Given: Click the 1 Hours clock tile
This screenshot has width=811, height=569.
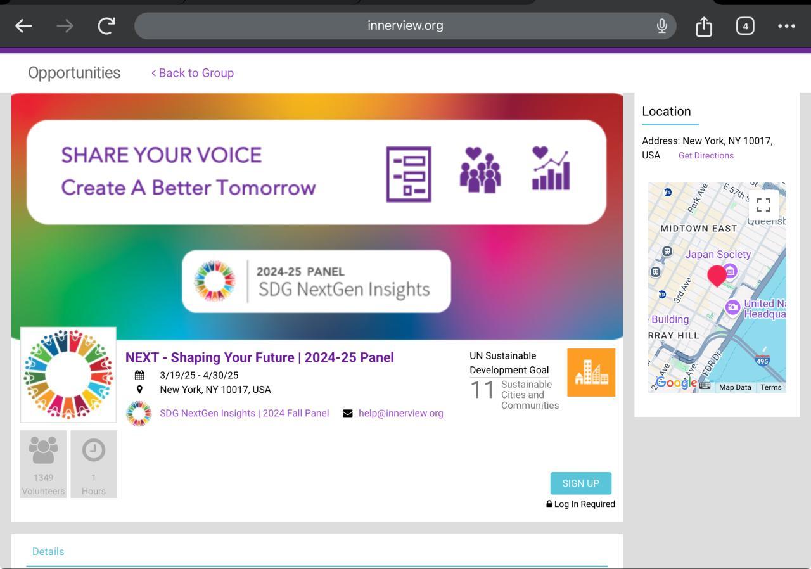Looking at the screenshot, I should [94, 464].
